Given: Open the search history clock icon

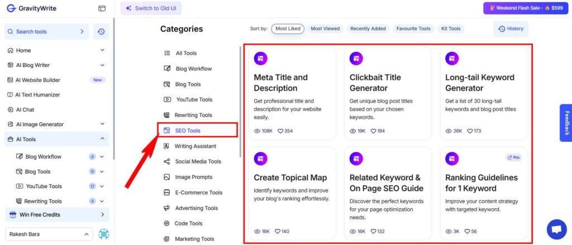Looking at the screenshot, I should click(101, 32).
